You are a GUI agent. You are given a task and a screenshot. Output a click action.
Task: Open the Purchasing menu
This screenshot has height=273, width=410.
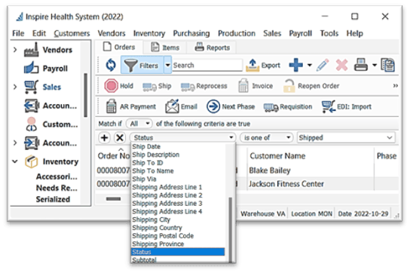(191, 33)
